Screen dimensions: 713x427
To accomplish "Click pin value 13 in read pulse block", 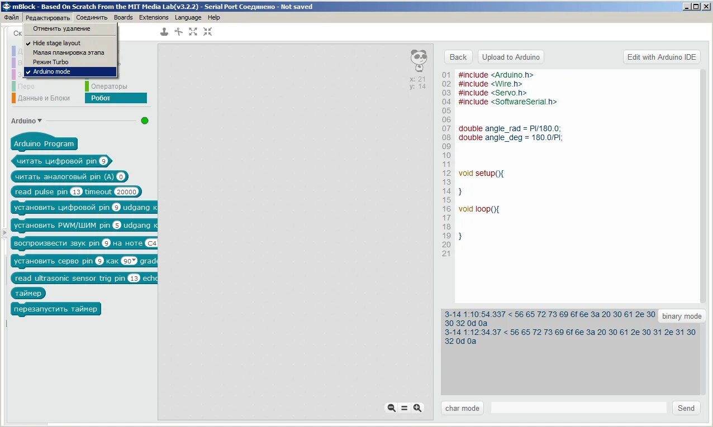I will pyautogui.click(x=77, y=192).
